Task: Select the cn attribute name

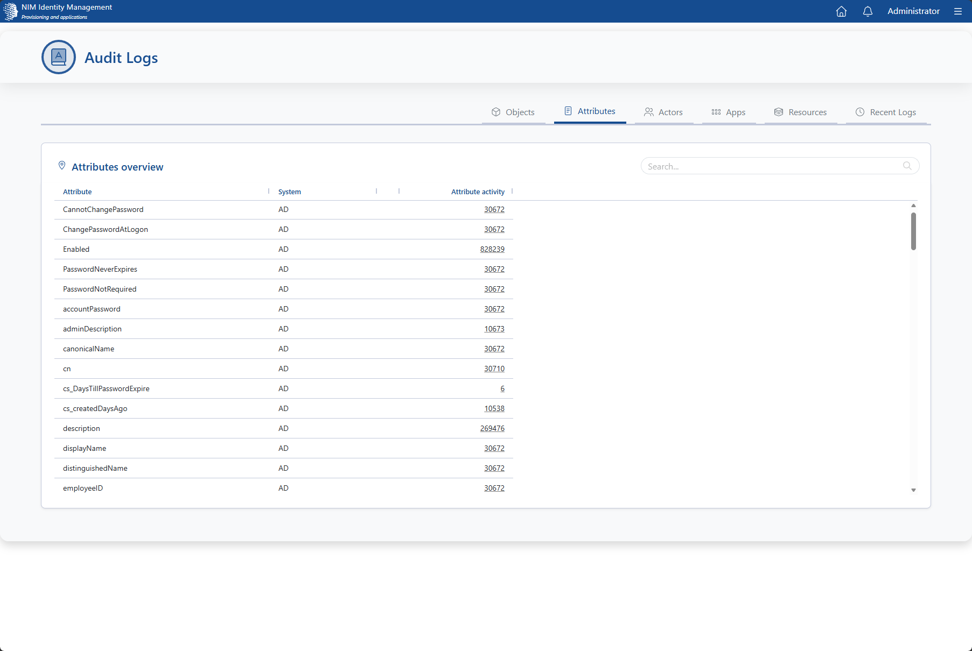Action: click(x=67, y=369)
